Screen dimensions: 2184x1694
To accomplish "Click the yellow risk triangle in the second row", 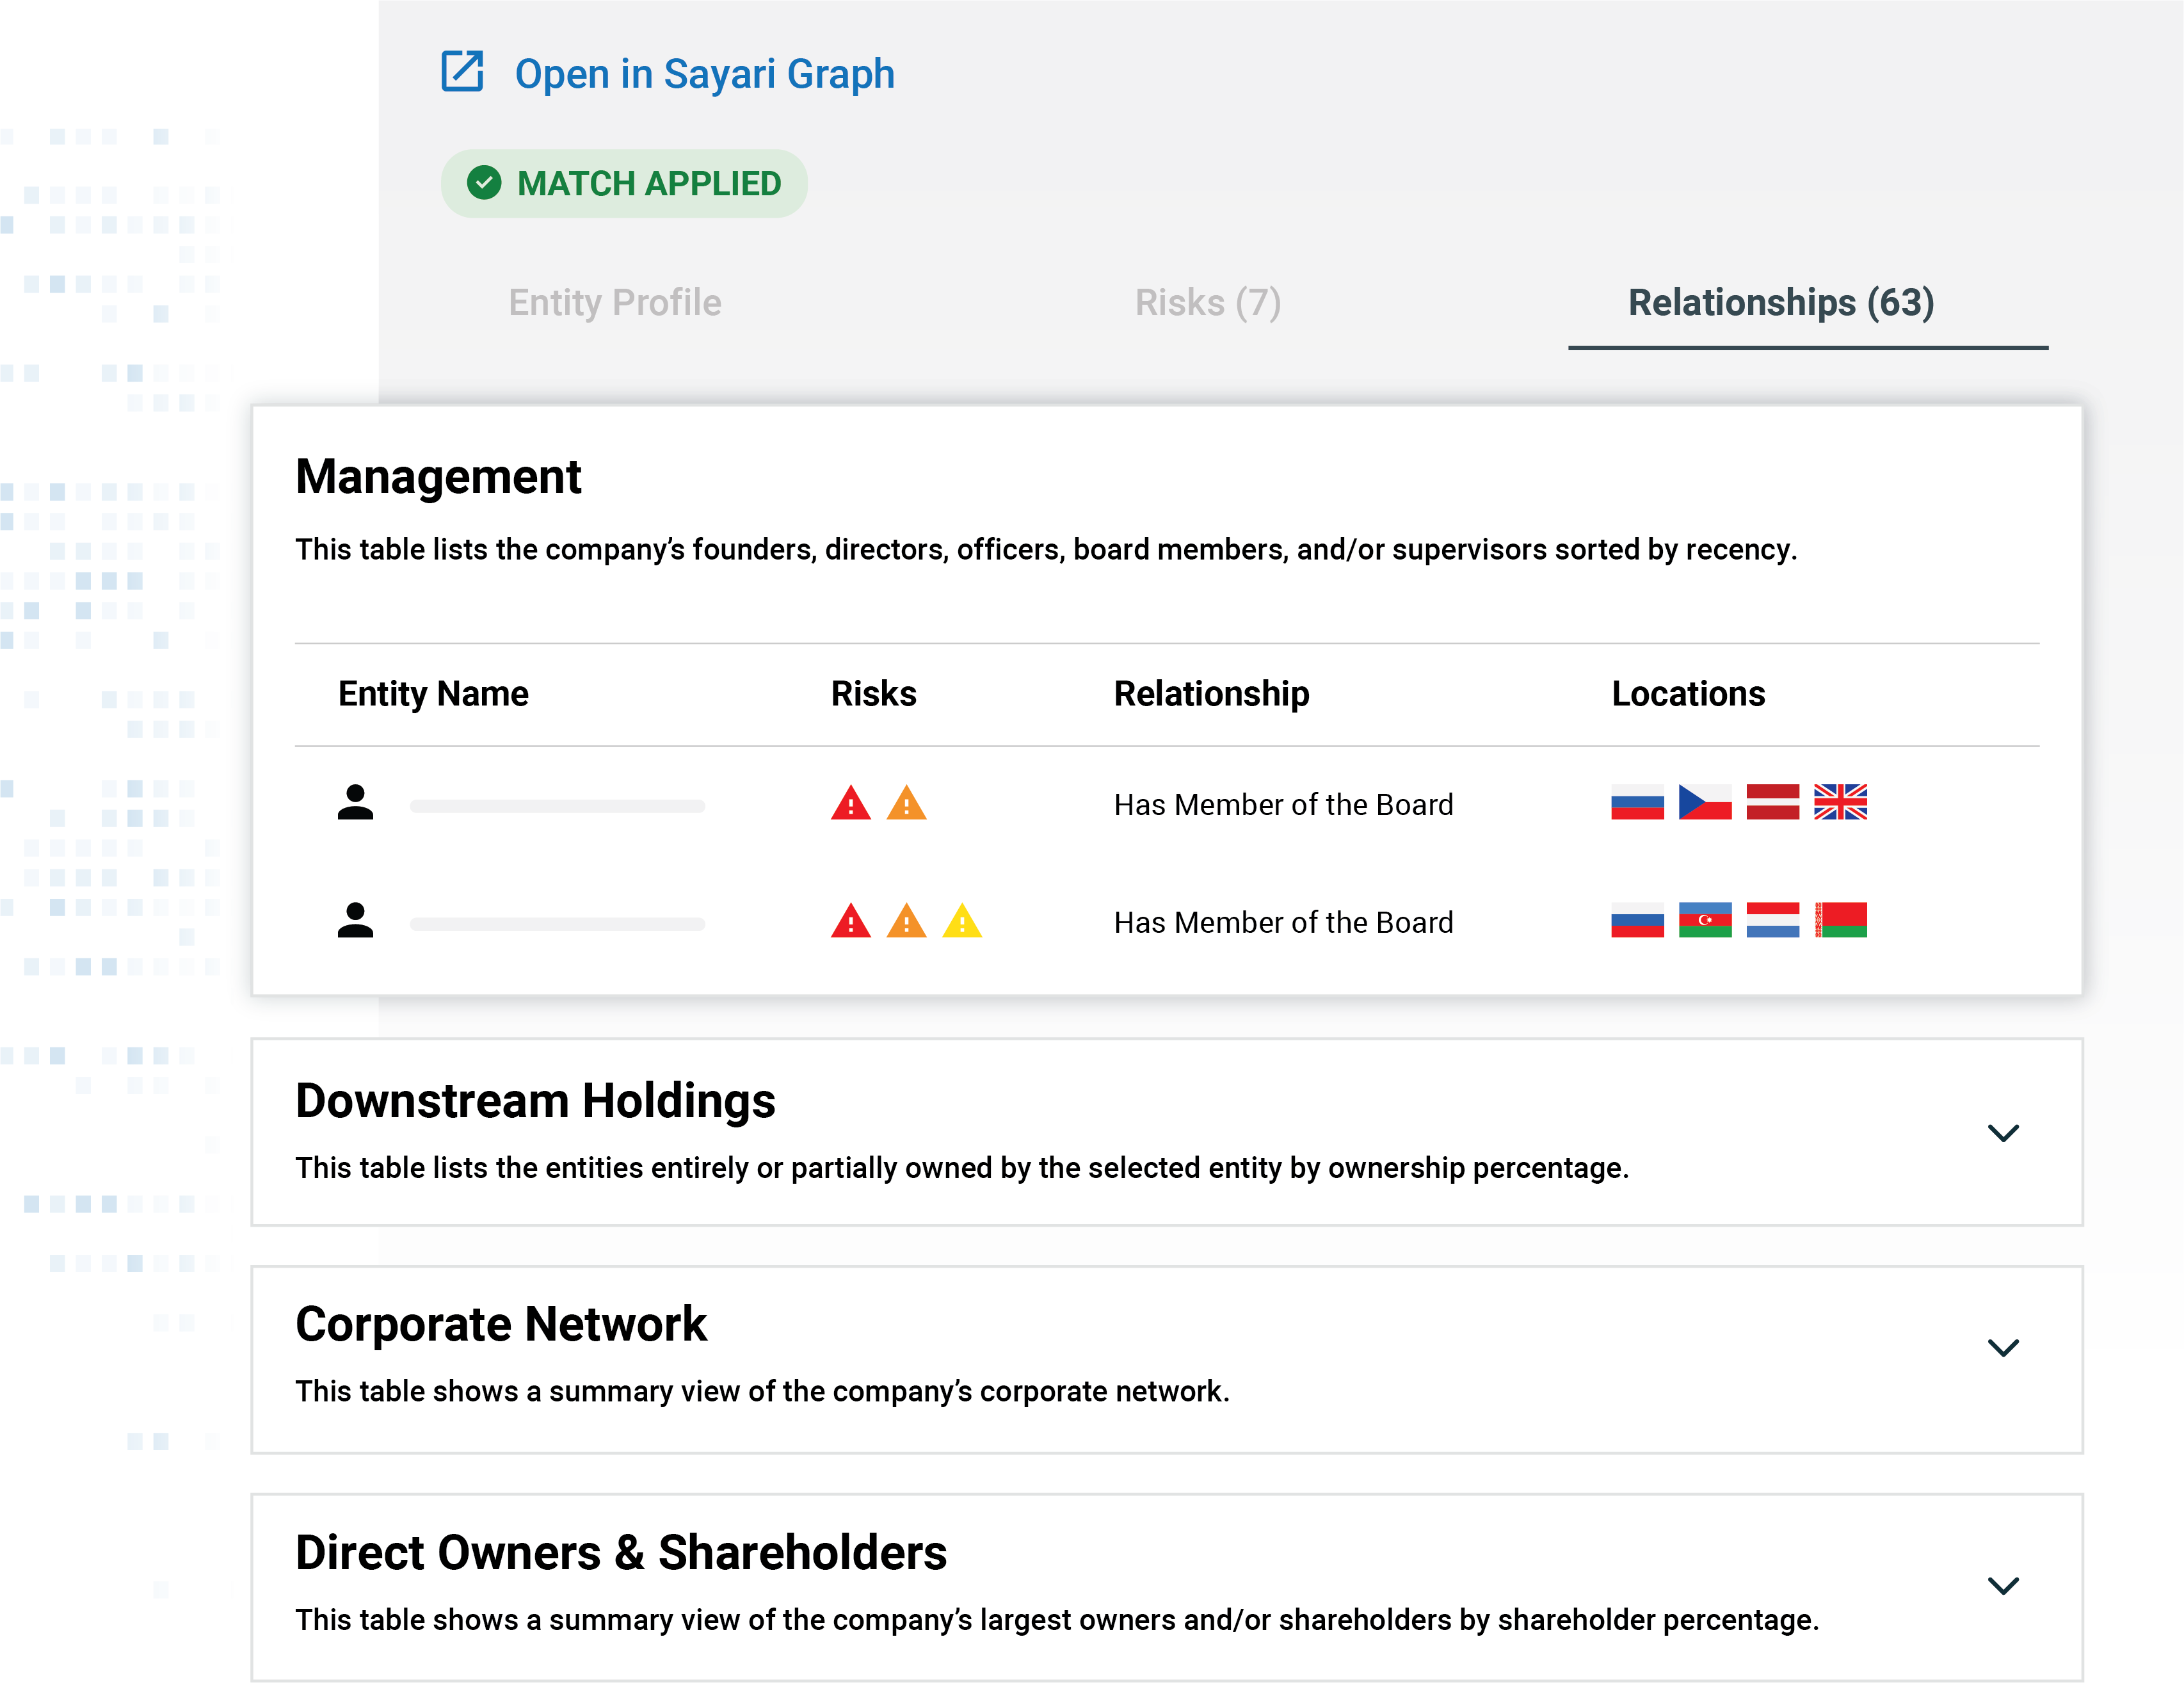I will coord(962,921).
